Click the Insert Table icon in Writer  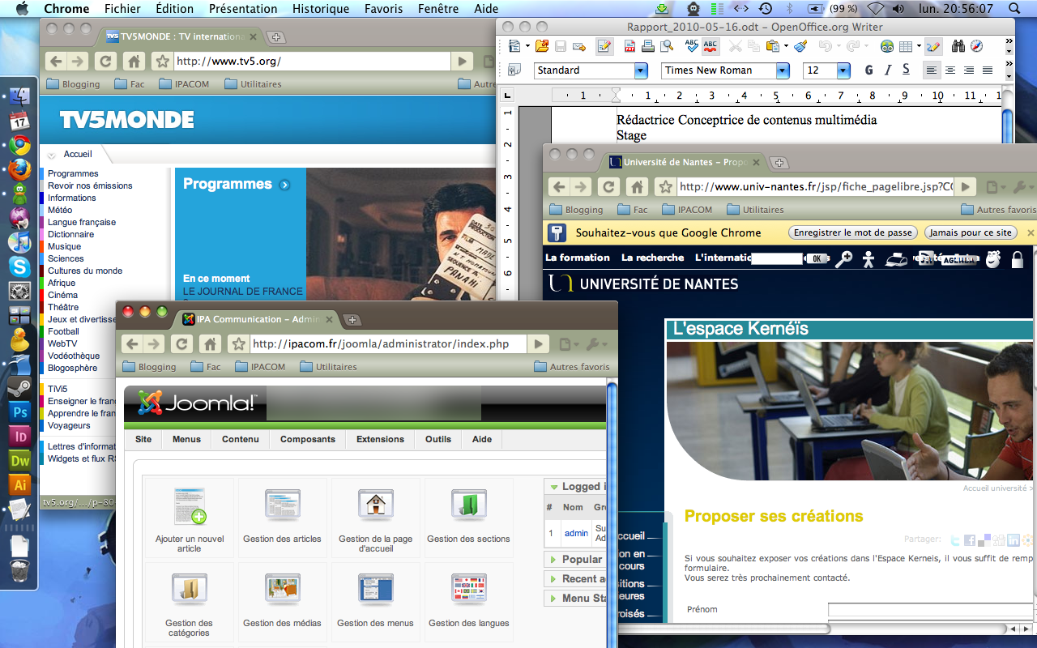click(905, 46)
